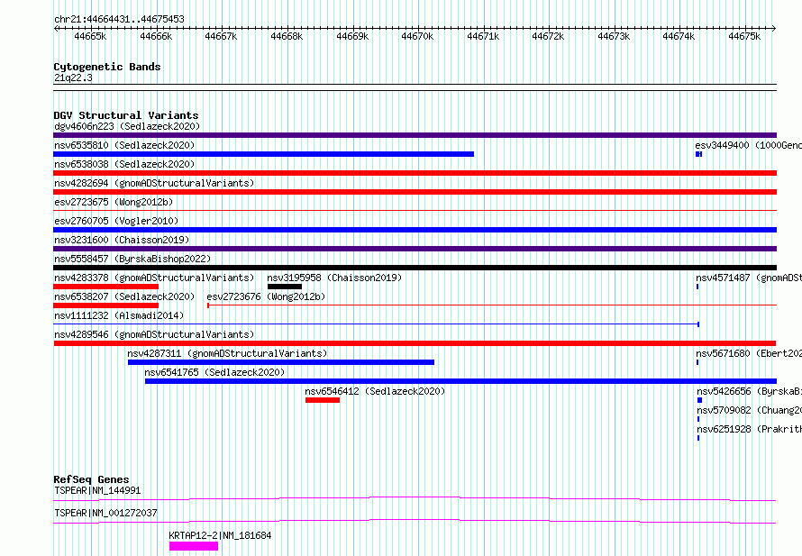The width and height of the screenshot is (802, 556).
Task: Click the nsv4282694 gnomAD red bar
Action: click(x=415, y=192)
